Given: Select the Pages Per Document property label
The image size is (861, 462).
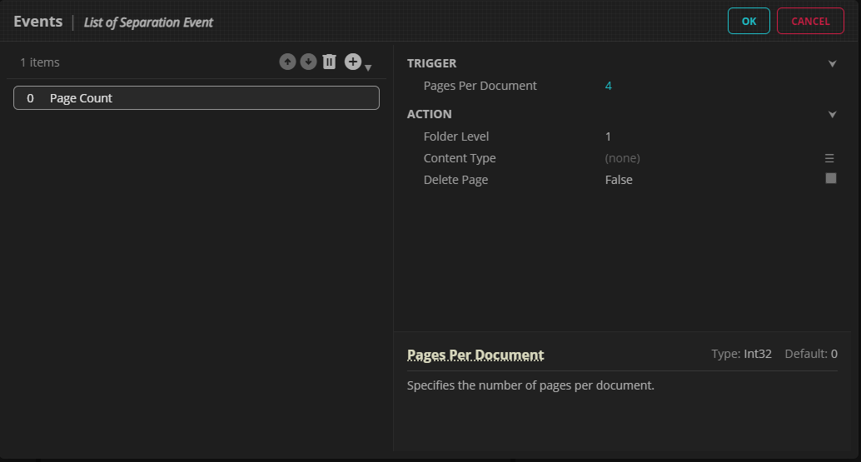Looking at the screenshot, I should coord(480,86).
